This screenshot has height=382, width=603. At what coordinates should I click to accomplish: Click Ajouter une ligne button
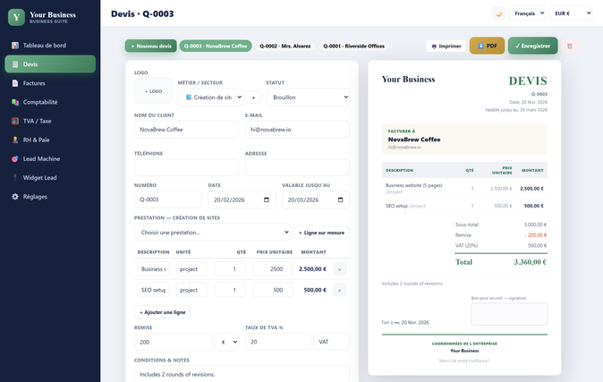162,312
